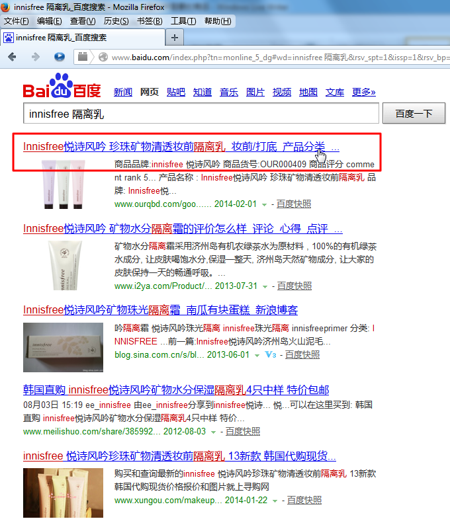Click the blog.sina.com.cn/s/bl... green URL
This screenshot has height=525, width=450.
point(159,354)
